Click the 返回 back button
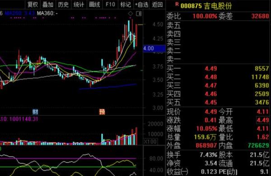Screen dimensions: 271x176 157,5
